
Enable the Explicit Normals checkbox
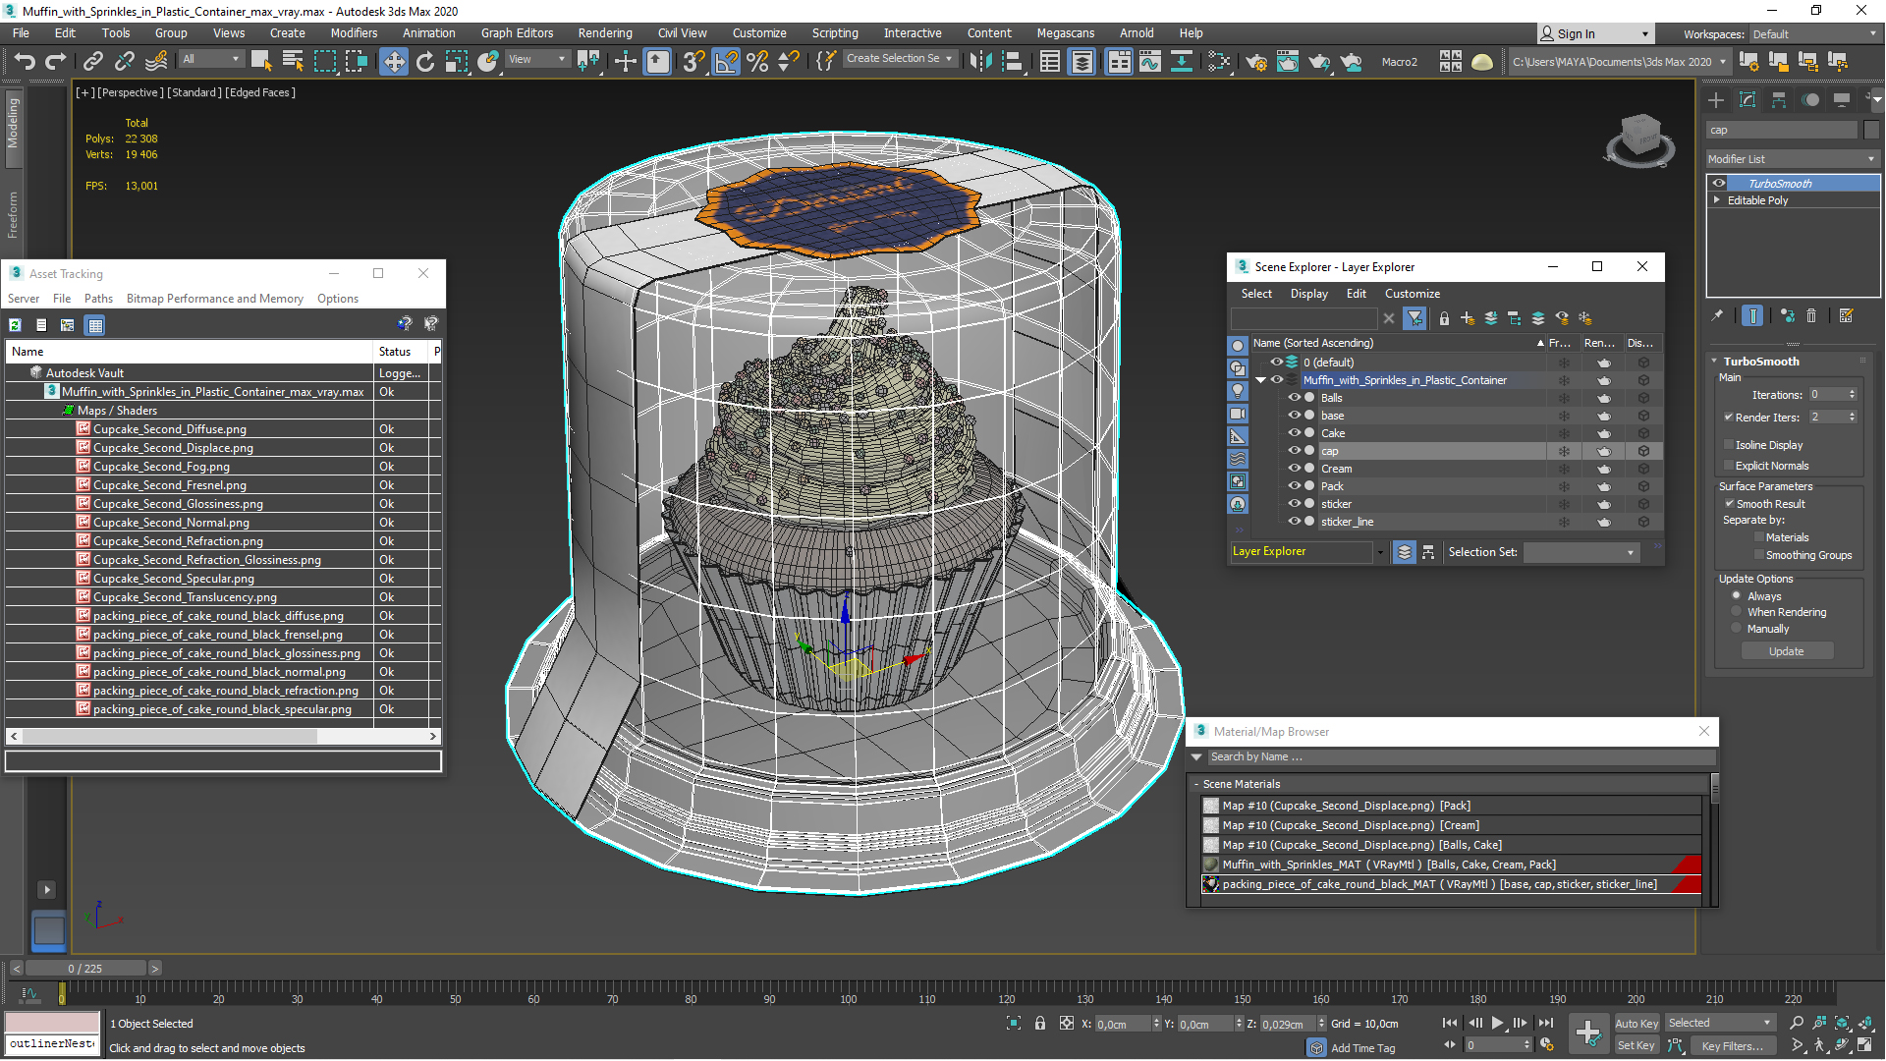tap(1729, 466)
